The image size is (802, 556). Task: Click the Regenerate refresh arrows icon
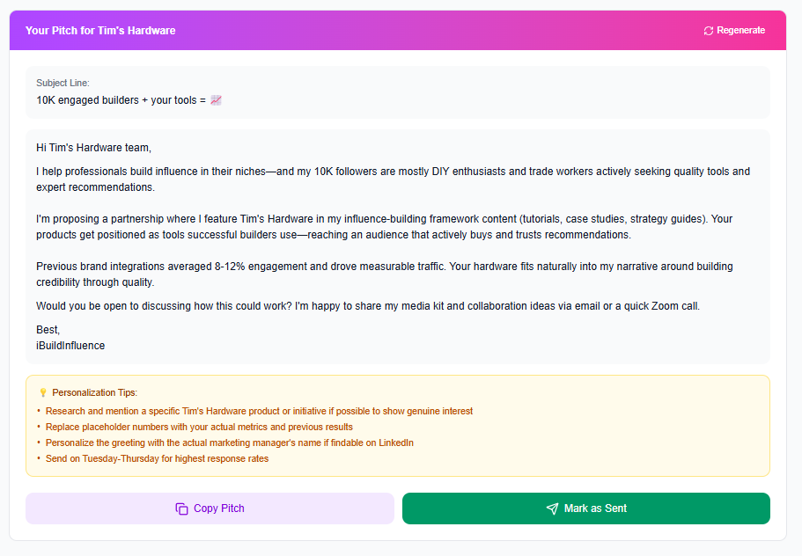pyautogui.click(x=709, y=31)
